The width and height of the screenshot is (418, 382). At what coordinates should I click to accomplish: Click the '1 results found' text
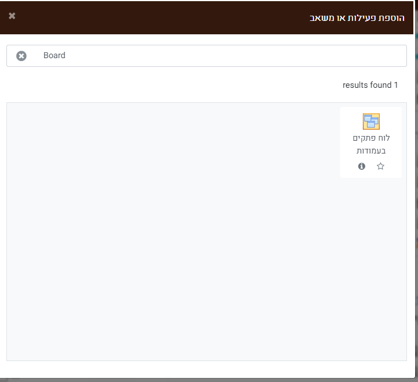point(370,85)
